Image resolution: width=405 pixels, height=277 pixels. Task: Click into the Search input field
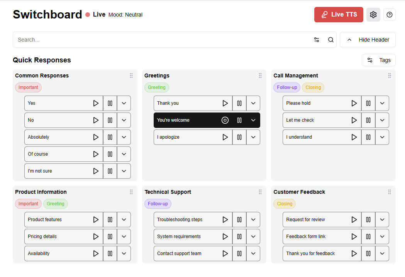click(154, 40)
